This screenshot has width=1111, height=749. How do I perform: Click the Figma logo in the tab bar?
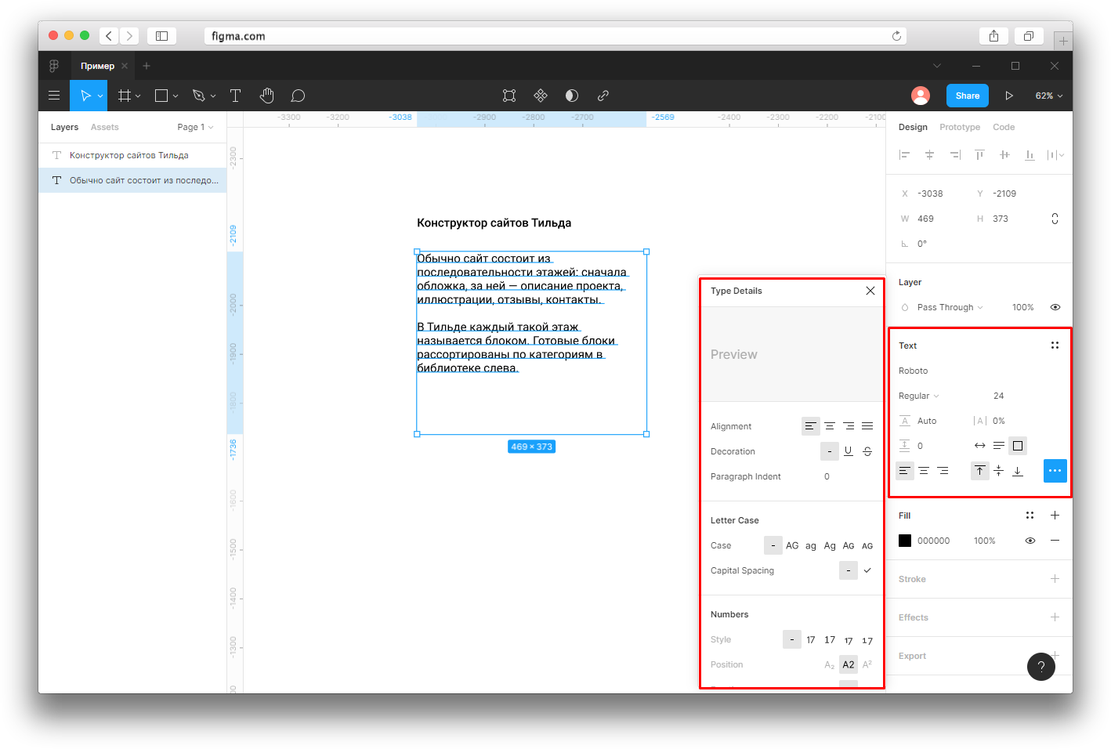[54, 66]
